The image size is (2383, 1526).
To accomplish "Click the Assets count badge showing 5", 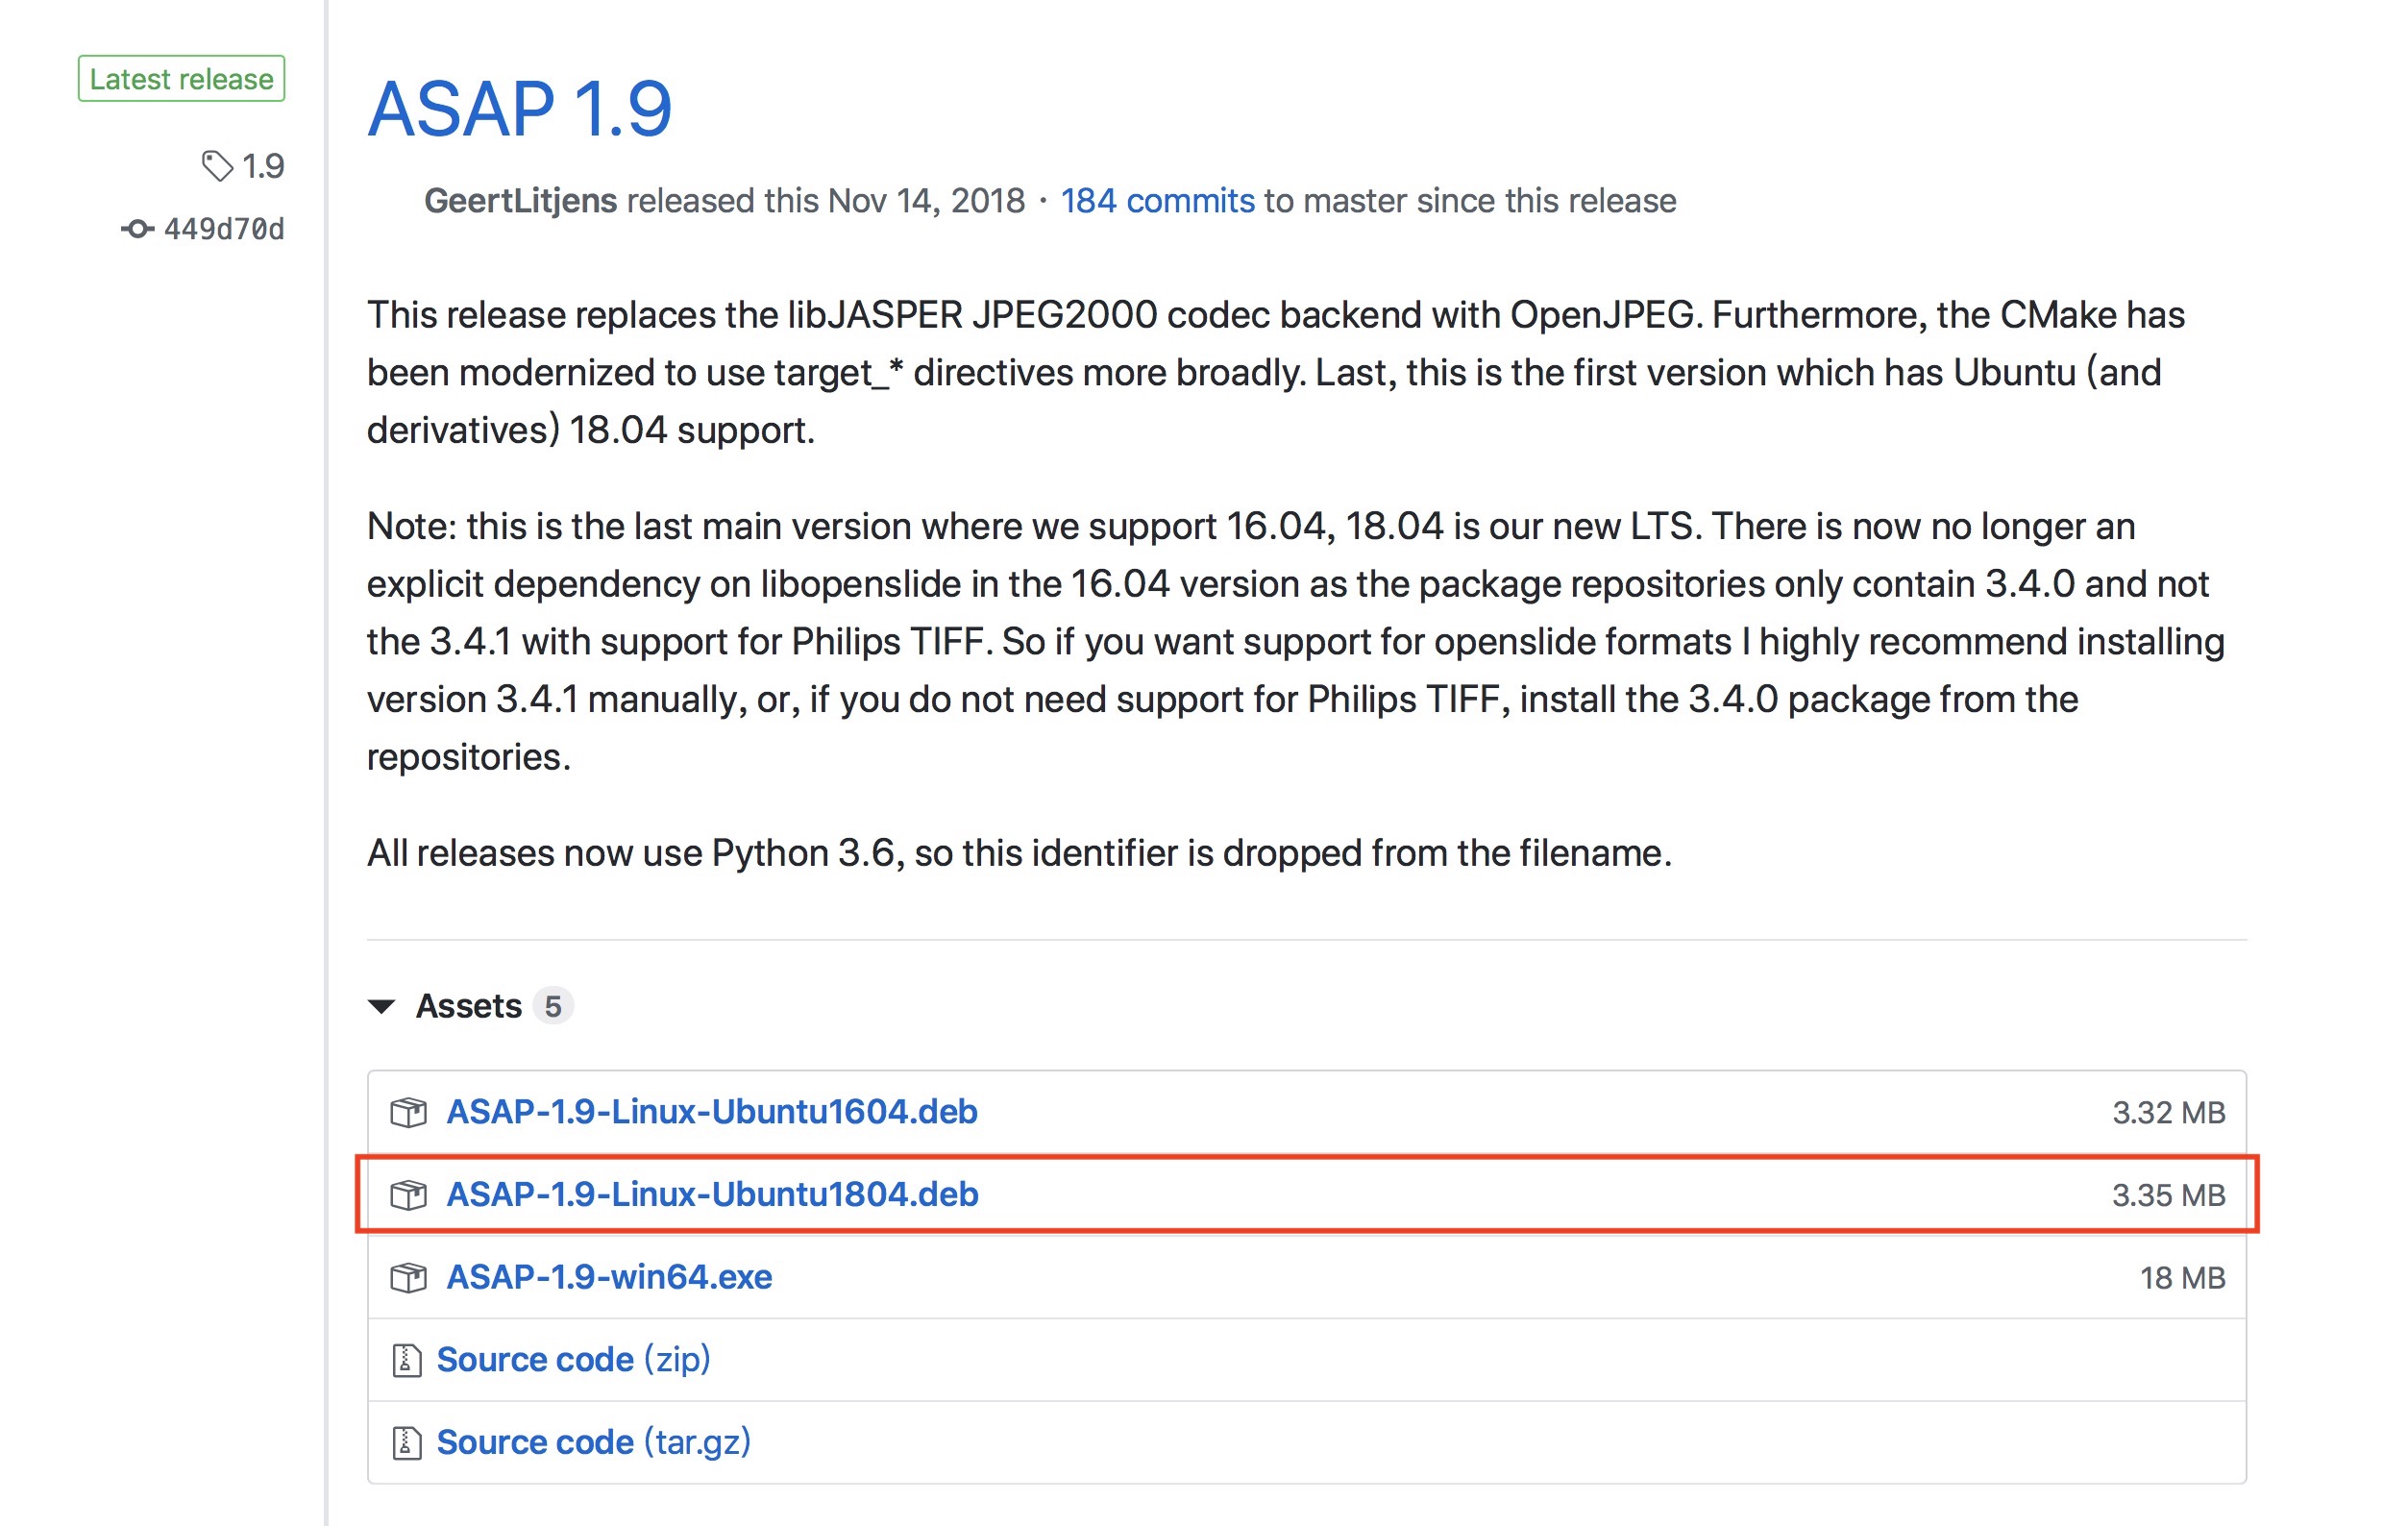I will click(x=553, y=1006).
